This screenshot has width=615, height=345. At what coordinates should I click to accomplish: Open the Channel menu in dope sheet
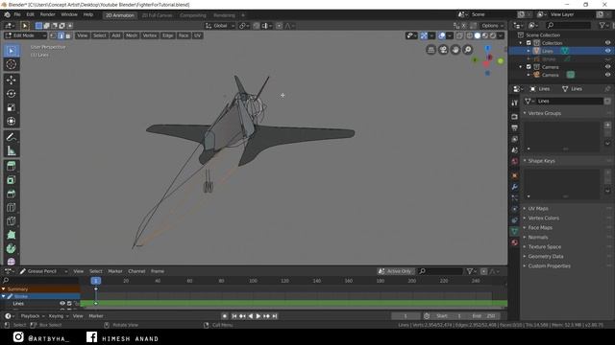click(136, 271)
